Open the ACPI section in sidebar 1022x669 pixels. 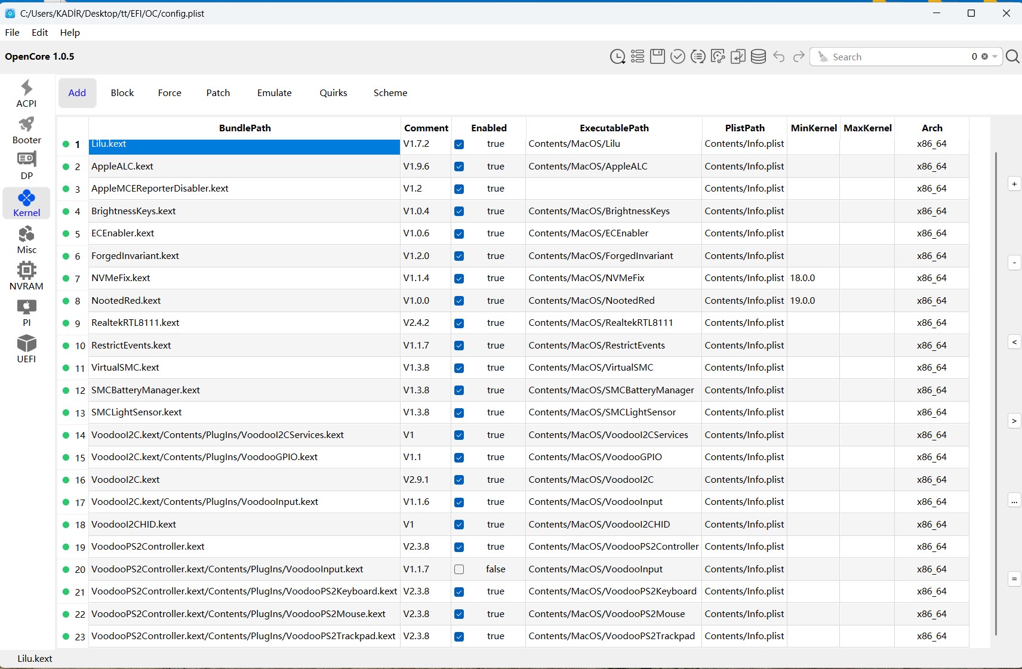click(26, 94)
